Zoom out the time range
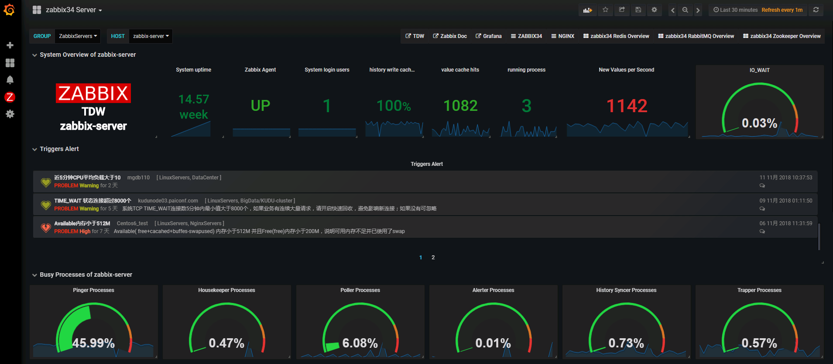This screenshot has height=364, width=833. pyautogui.click(x=685, y=10)
